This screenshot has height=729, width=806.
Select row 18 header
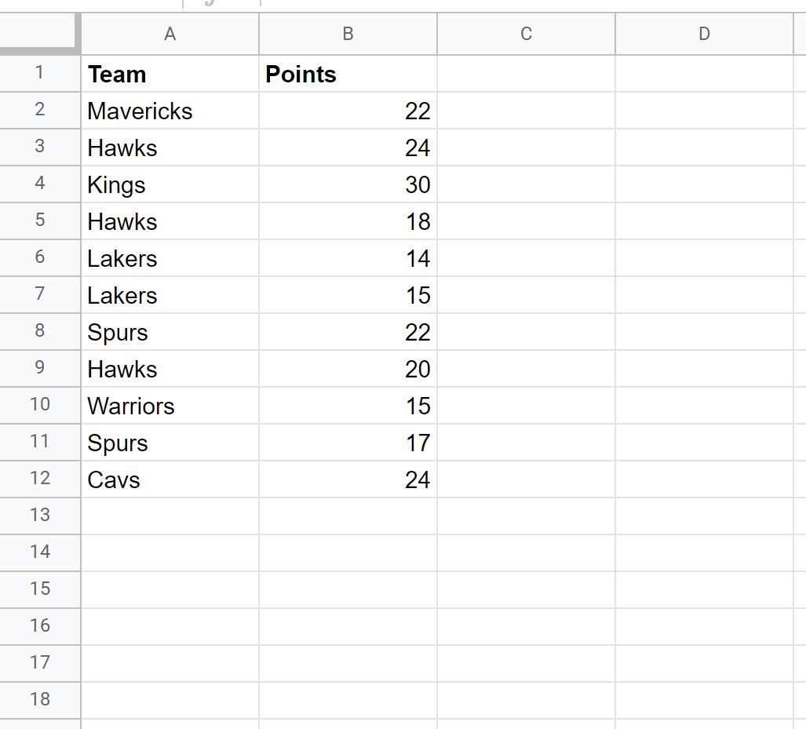(39, 700)
